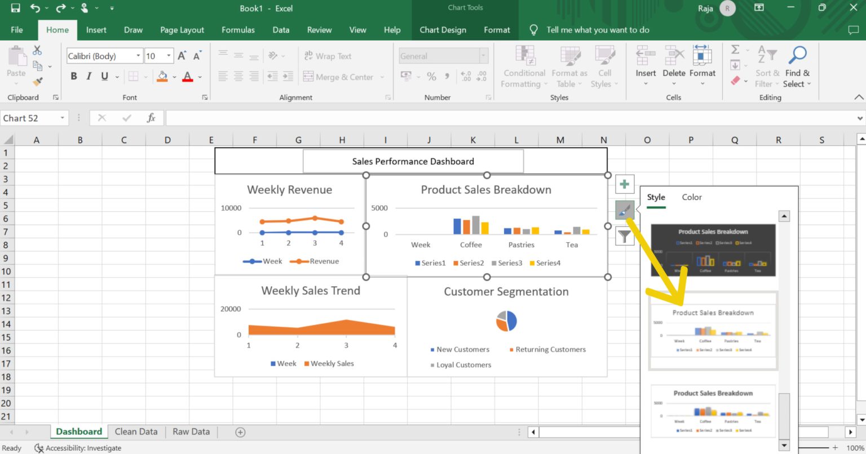Switch to the Color tab in Style panel

pyautogui.click(x=692, y=197)
